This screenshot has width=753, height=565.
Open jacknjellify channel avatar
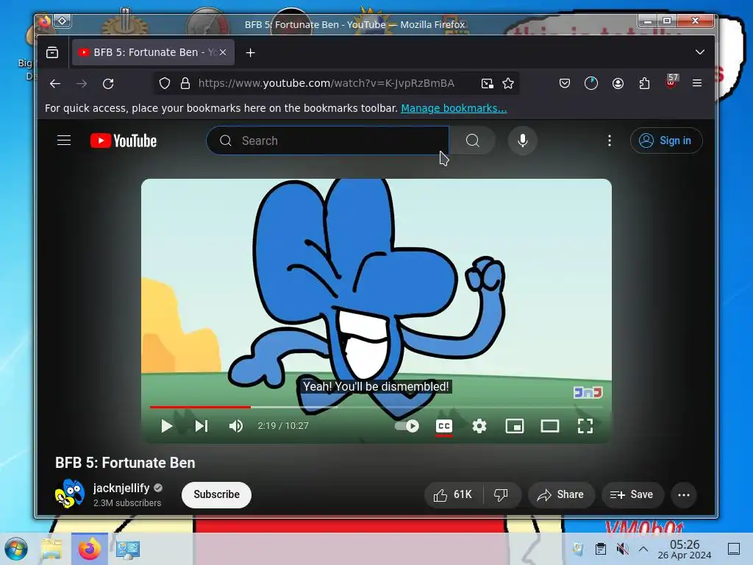tap(70, 494)
